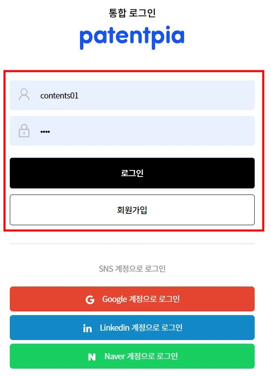Viewport: 271px width, 376px height.
Task: Click the black 로그인 button
Action: (132, 173)
